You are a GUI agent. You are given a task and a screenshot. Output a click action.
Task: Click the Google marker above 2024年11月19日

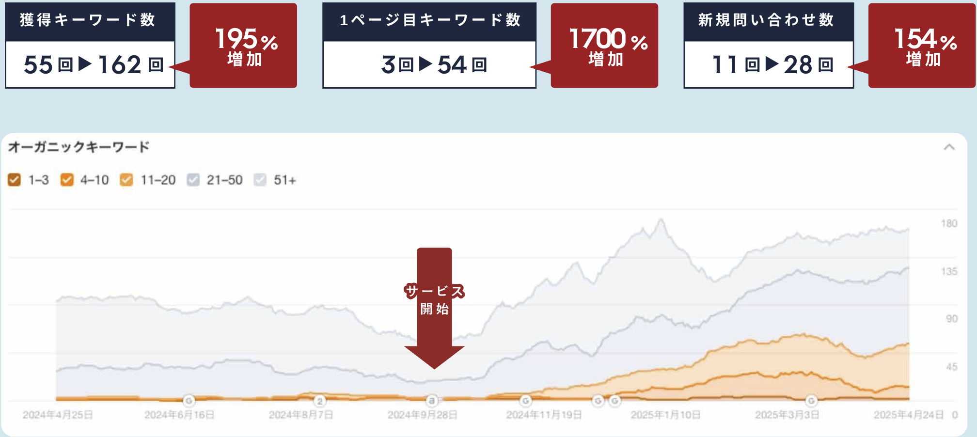click(x=525, y=401)
